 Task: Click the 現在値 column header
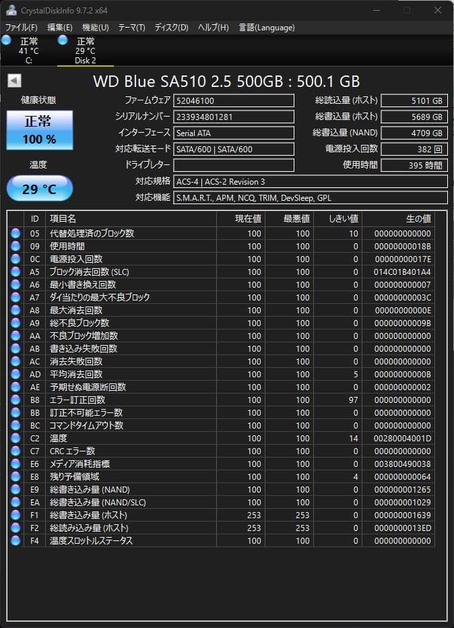(x=240, y=219)
